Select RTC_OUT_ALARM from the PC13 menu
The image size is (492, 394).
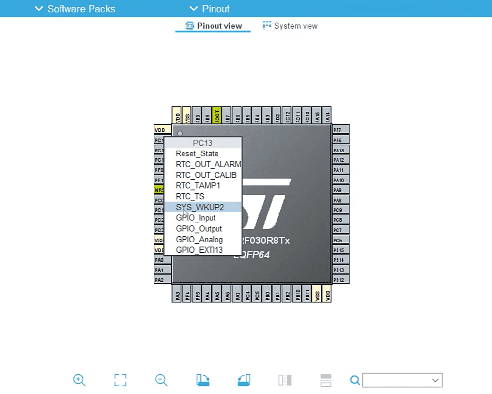pyautogui.click(x=203, y=164)
